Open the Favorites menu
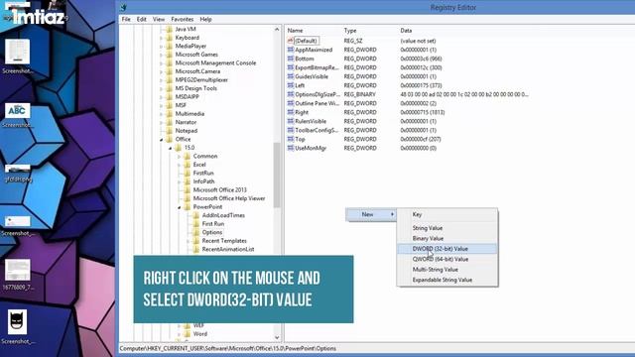Image resolution: width=635 pixels, height=357 pixels. click(x=183, y=19)
